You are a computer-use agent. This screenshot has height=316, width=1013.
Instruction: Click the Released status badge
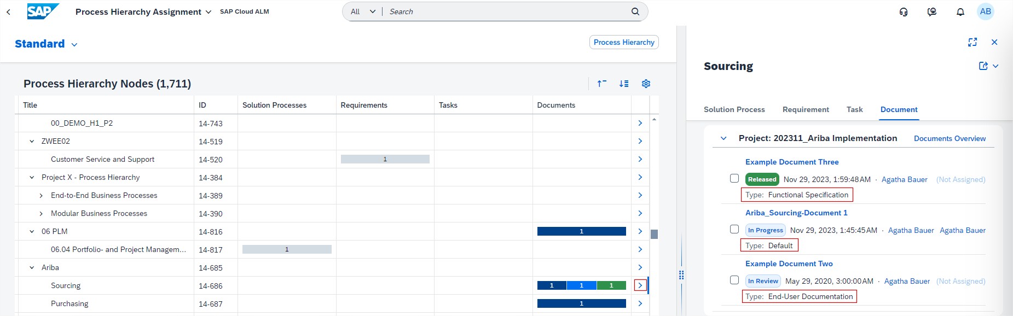point(762,179)
